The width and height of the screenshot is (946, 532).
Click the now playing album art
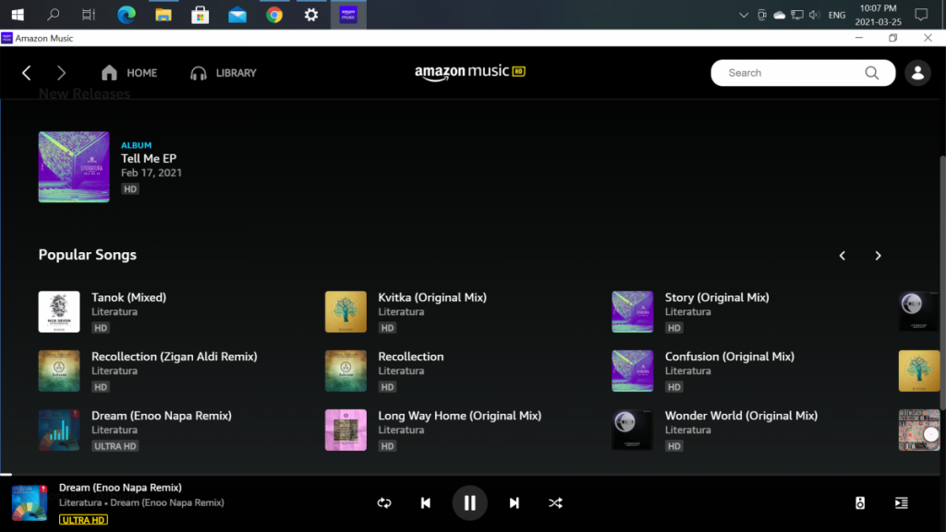tap(30, 502)
